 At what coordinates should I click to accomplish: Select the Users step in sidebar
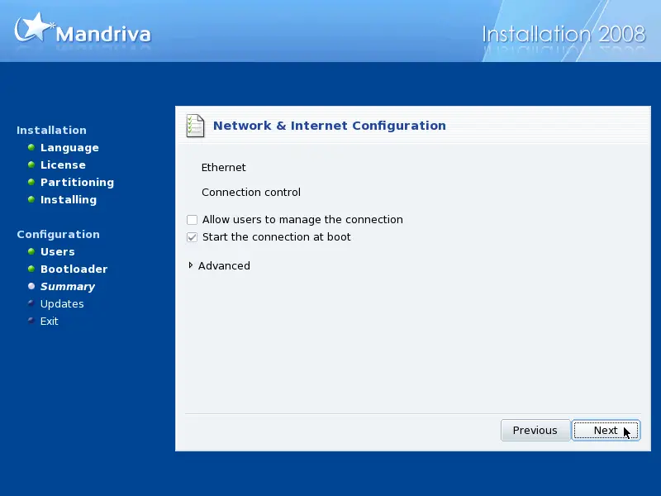(x=57, y=252)
